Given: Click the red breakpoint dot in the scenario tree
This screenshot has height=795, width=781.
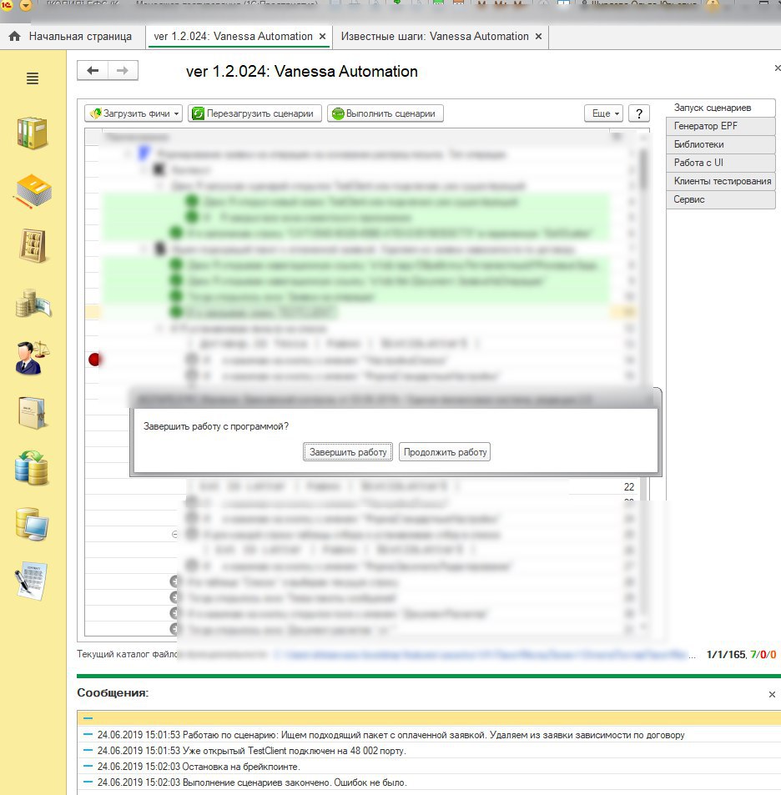Looking at the screenshot, I should pyautogui.click(x=94, y=360).
